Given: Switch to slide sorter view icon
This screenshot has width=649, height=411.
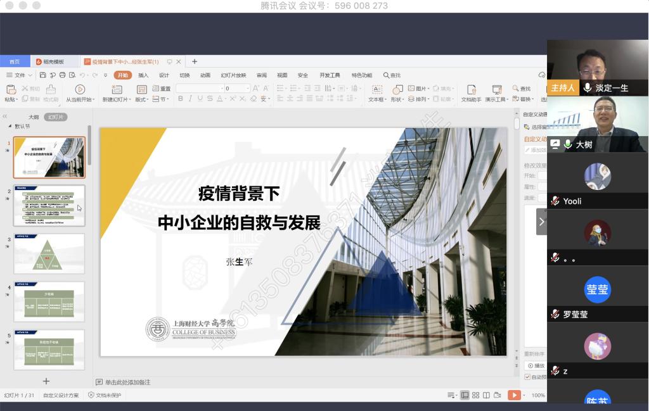Looking at the screenshot, I should click(x=475, y=395).
